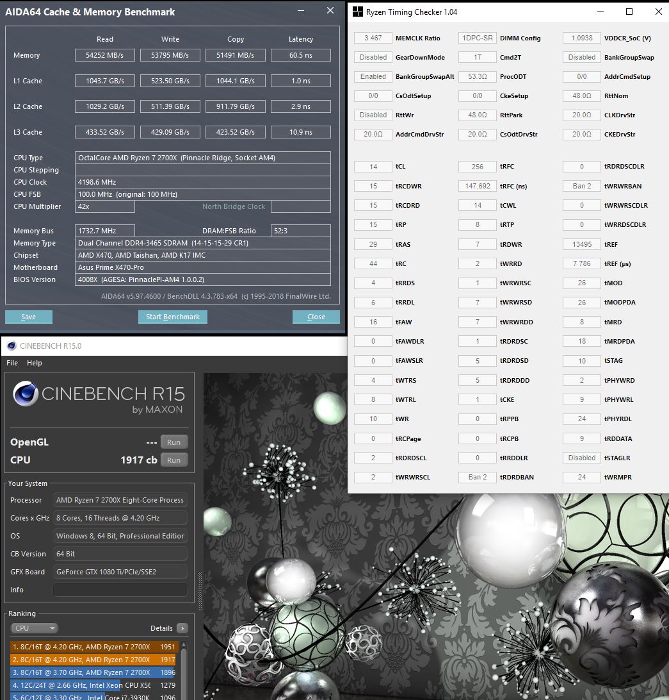Click the Ryzen Timing Checker app icon
This screenshot has height=700, width=669.
click(x=357, y=12)
